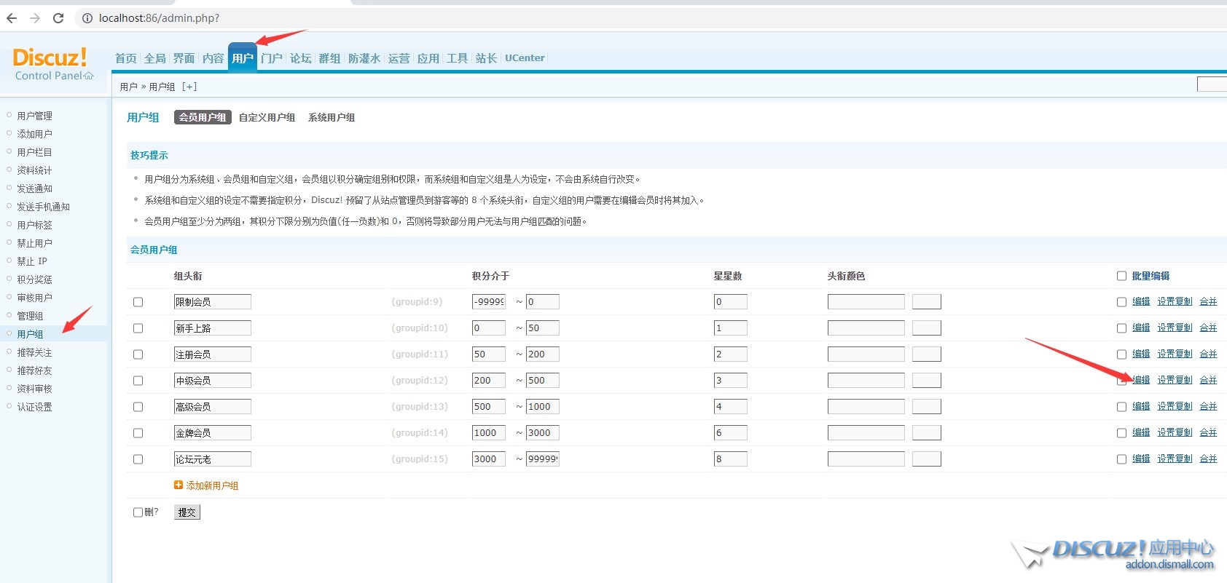Click the site info icon in address bar
The width and height of the screenshot is (1227, 583).
pos(87,18)
